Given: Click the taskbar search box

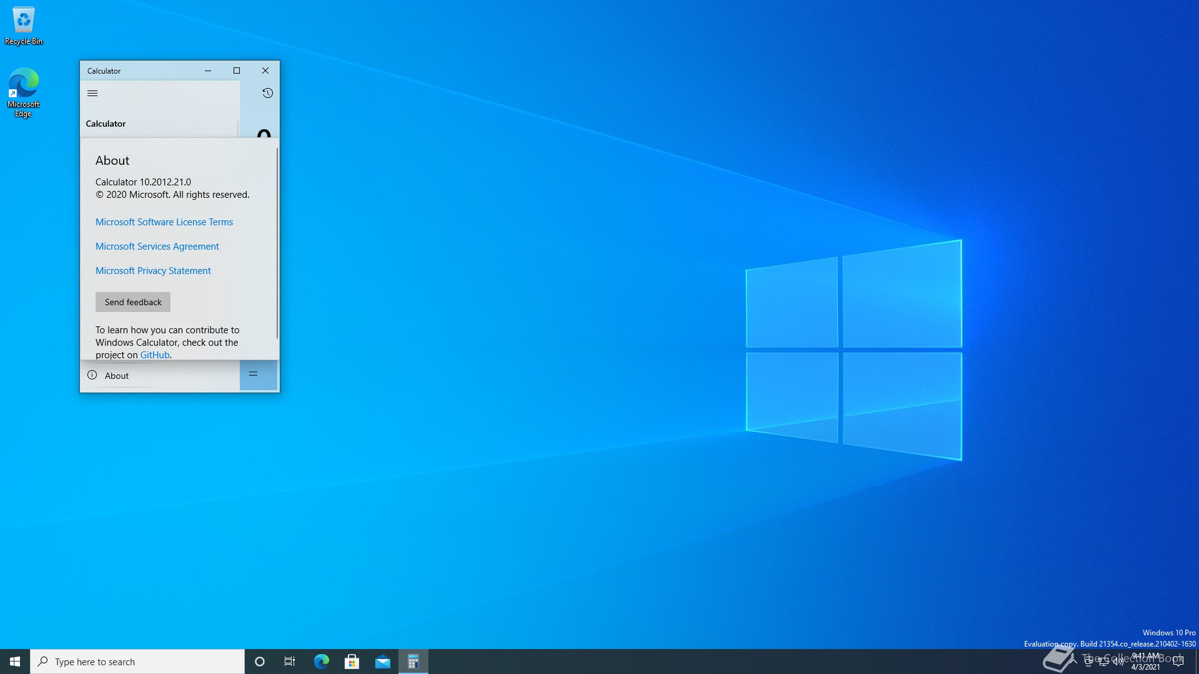Looking at the screenshot, I should pyautogui.click(x=137, y=662).
